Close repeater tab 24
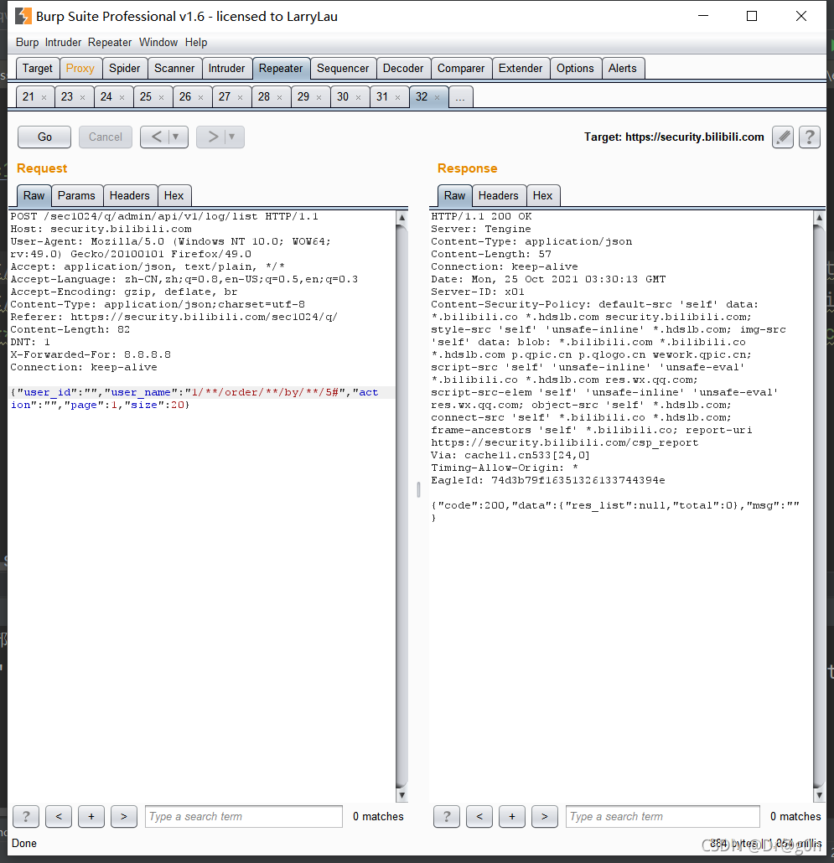The image size is (834, 863). [122, 97]
